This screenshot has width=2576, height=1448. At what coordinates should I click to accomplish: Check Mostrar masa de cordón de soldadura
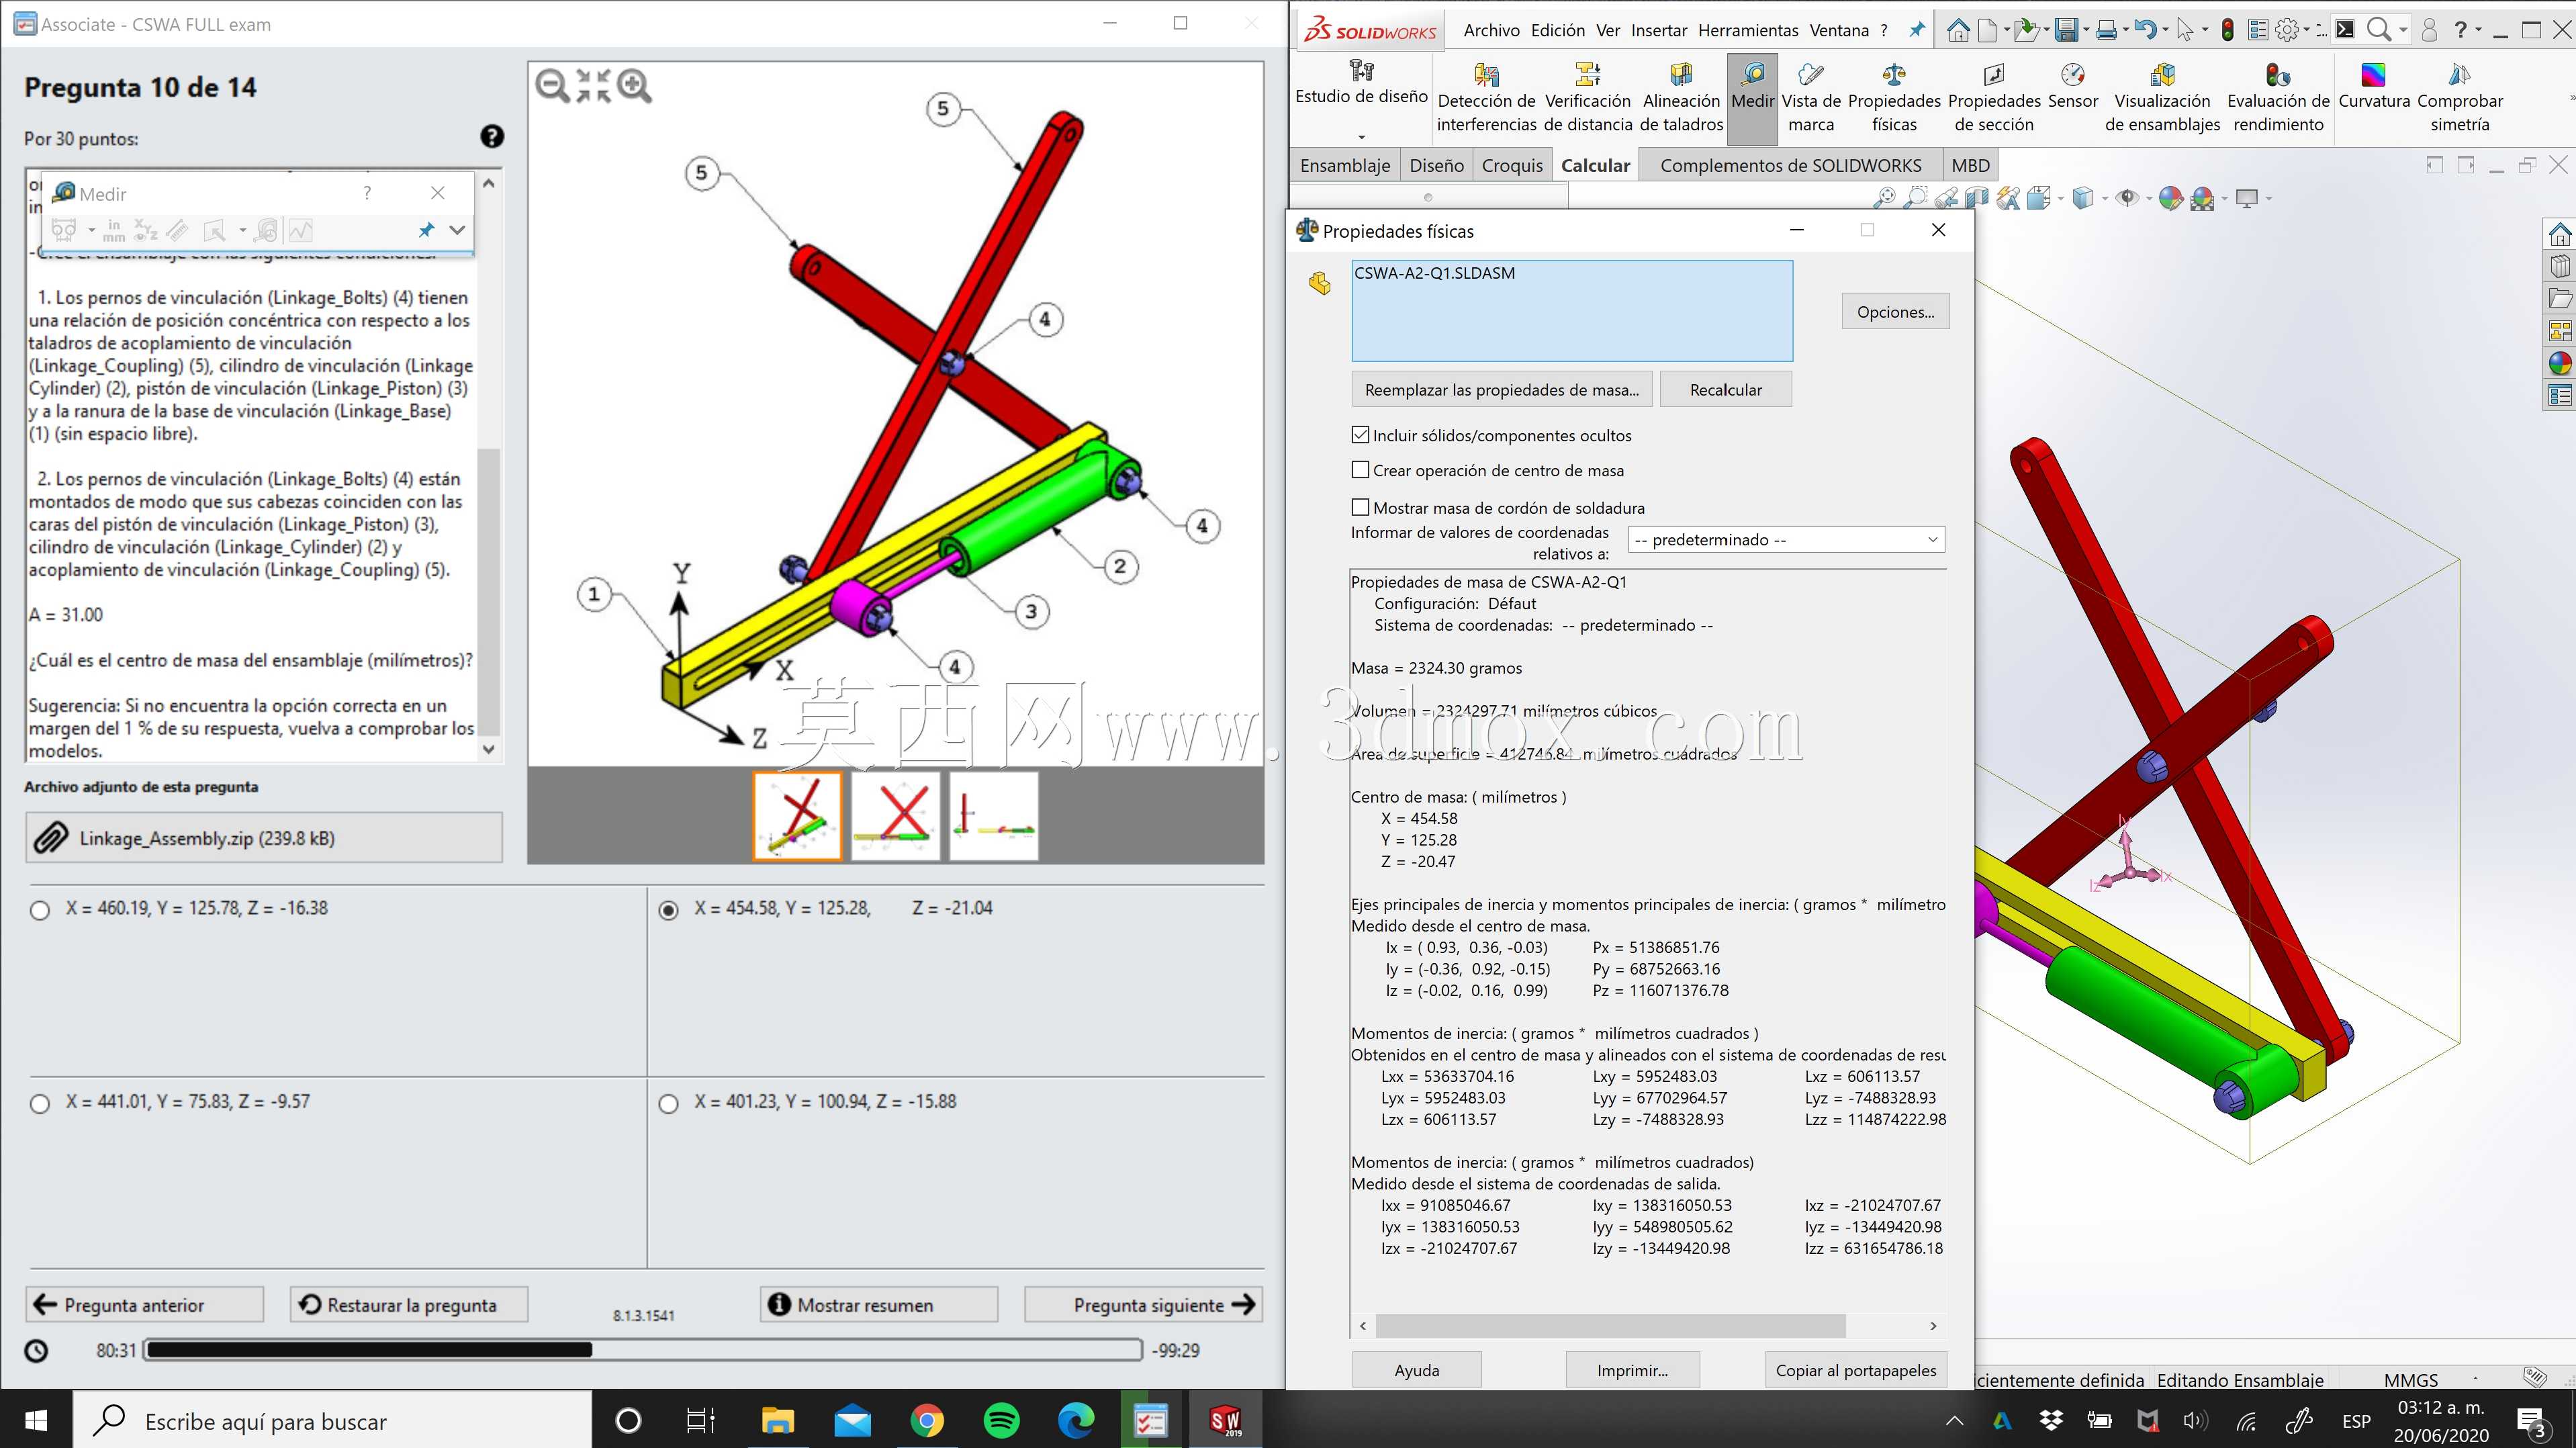pos(1360,507)
